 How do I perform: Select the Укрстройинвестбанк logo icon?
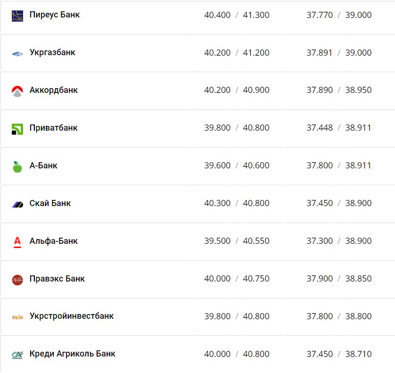[17, 317]
